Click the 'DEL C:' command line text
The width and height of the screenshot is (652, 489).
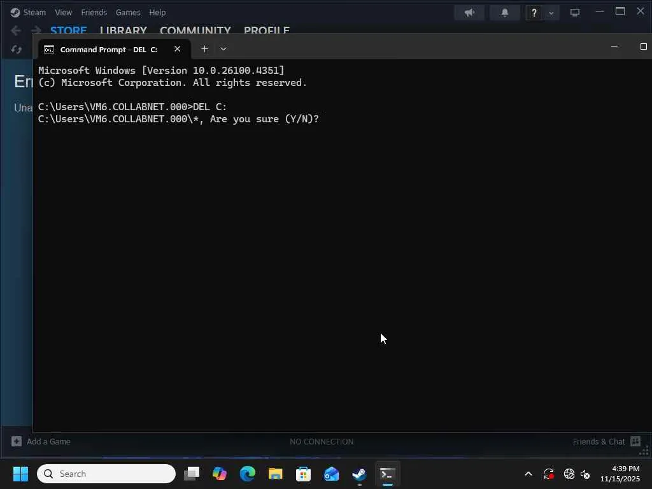point(209,107)
